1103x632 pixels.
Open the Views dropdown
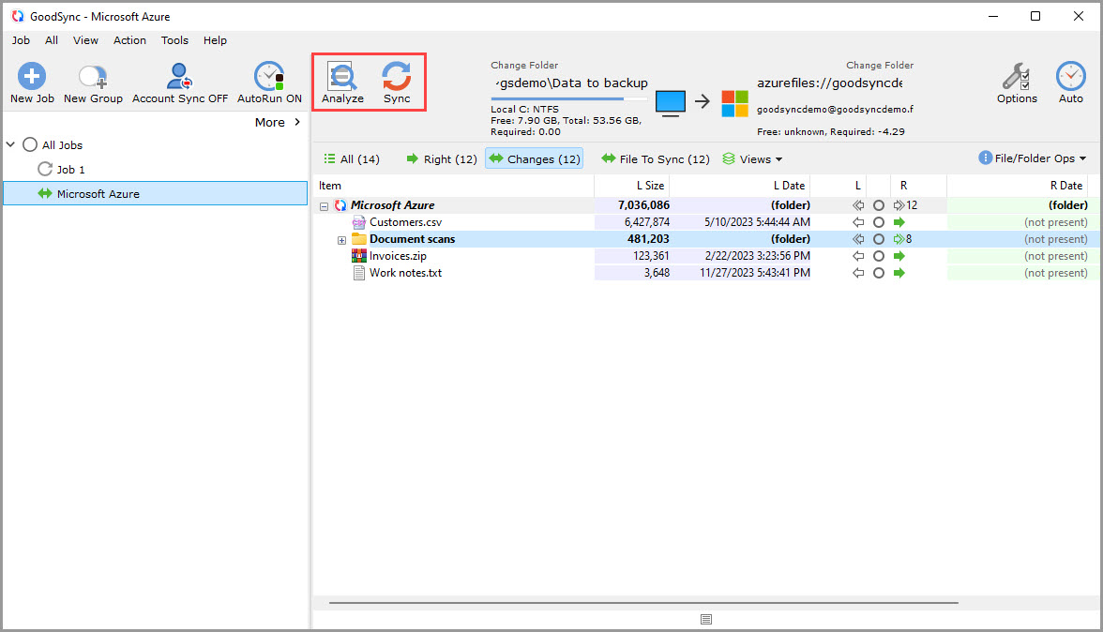(752, 158)
